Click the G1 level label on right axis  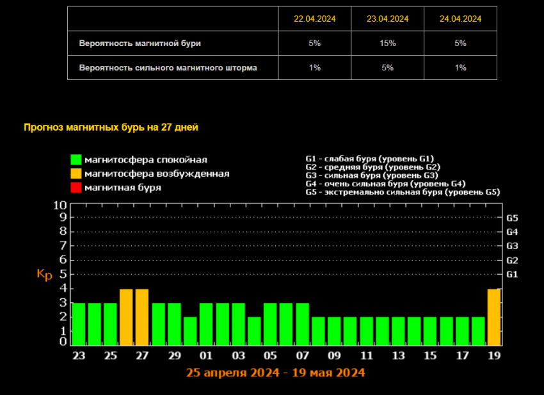(x=512, y=275)
